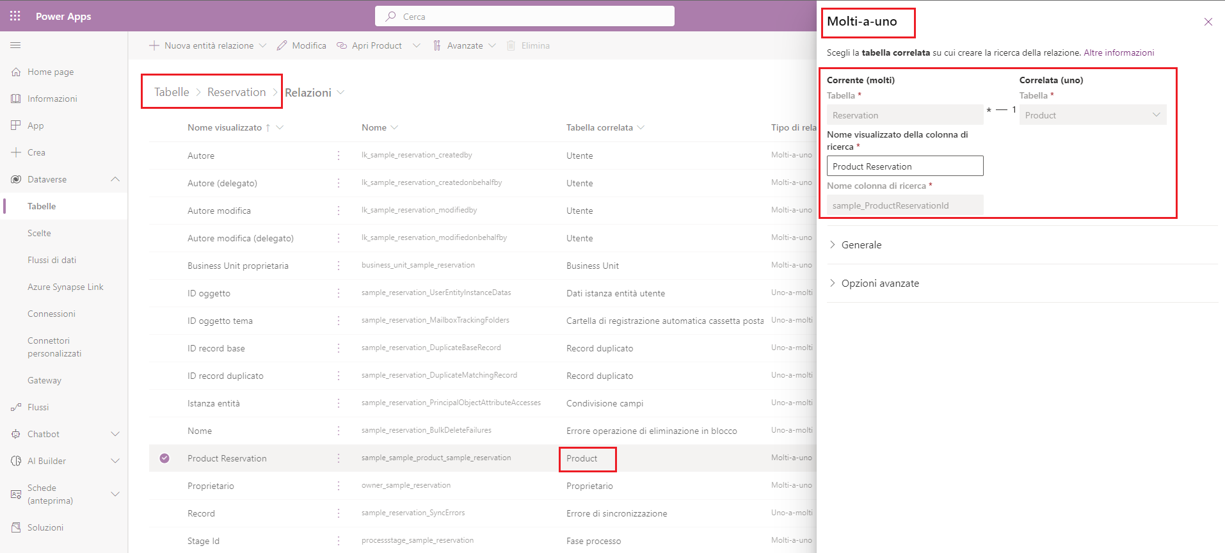Click the Informazioni book icon
Image resolution: width=1225 pixels, height=553 pixels.
[x=16, y=99]
